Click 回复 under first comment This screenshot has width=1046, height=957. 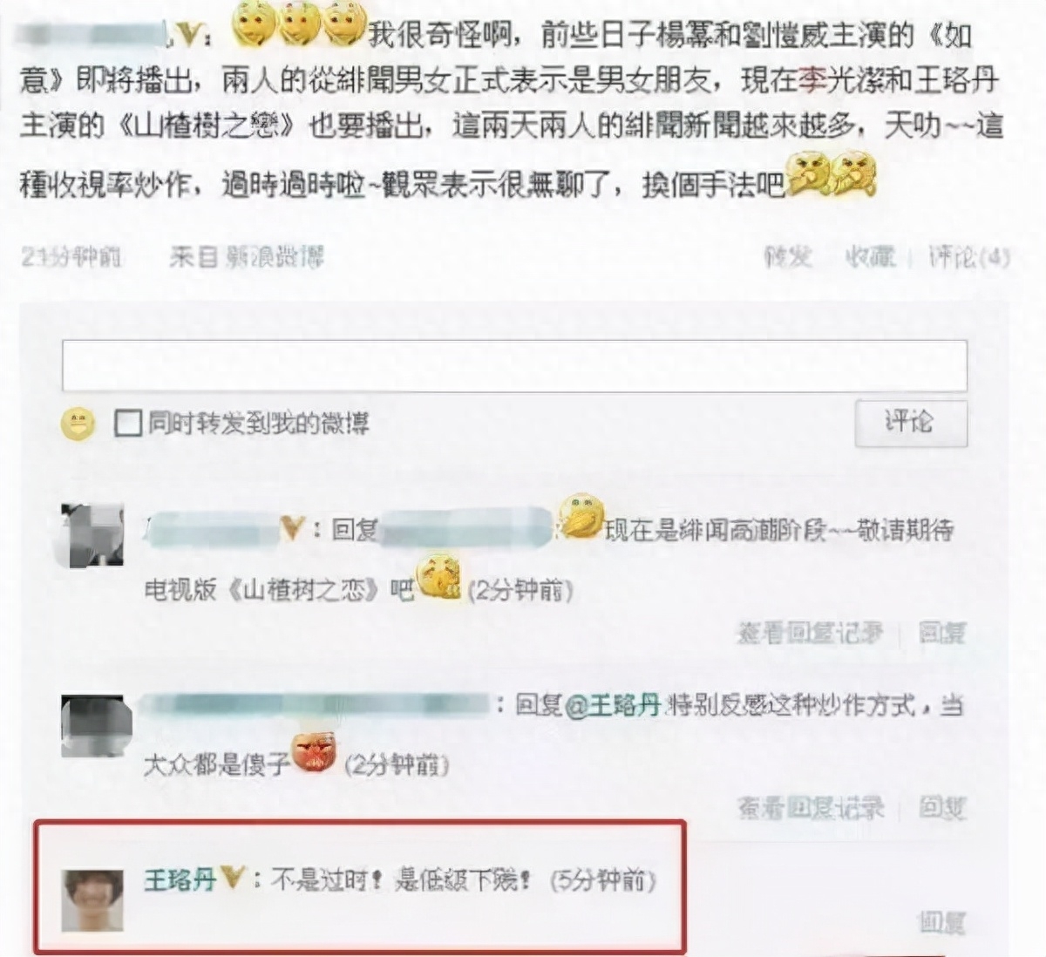pos(941,634)
